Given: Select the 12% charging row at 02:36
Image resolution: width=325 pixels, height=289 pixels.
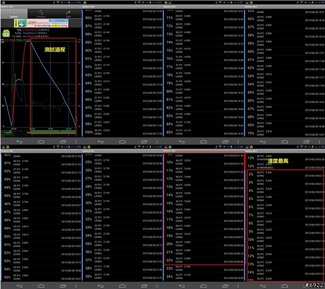Looking at the screenshot, I should [x=285, y=158].
